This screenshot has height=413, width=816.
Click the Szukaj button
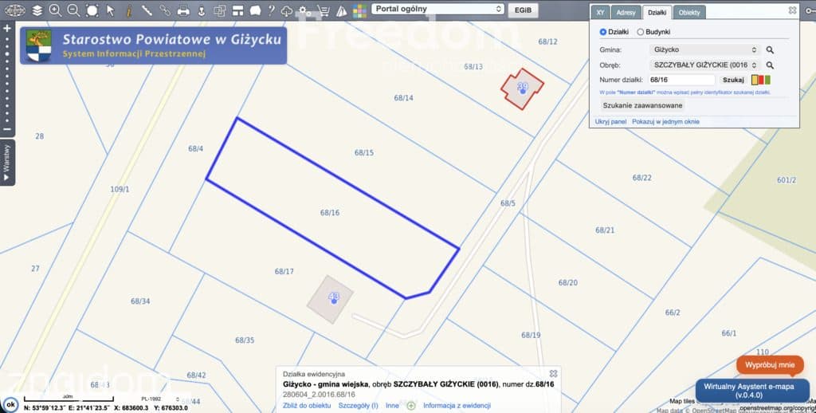click(733, 80)
